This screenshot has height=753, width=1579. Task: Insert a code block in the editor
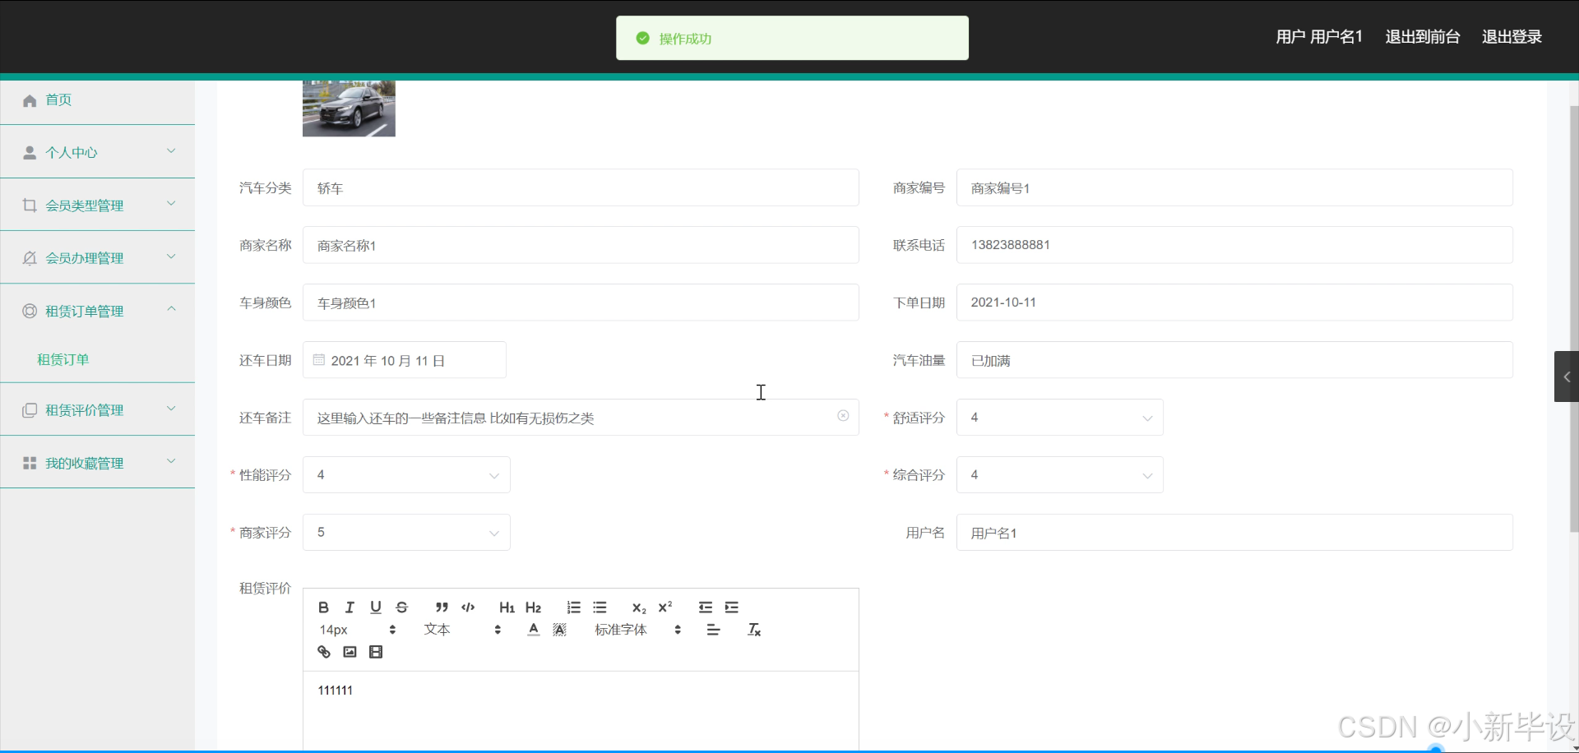point(467,607)
